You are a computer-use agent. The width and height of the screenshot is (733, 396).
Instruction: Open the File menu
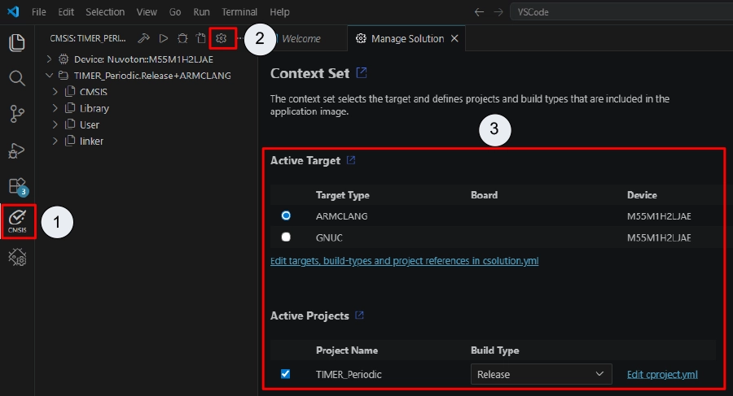pos(39,12)
